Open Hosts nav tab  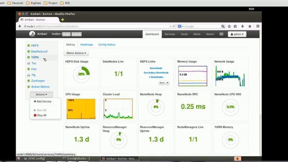pos(184,34)
